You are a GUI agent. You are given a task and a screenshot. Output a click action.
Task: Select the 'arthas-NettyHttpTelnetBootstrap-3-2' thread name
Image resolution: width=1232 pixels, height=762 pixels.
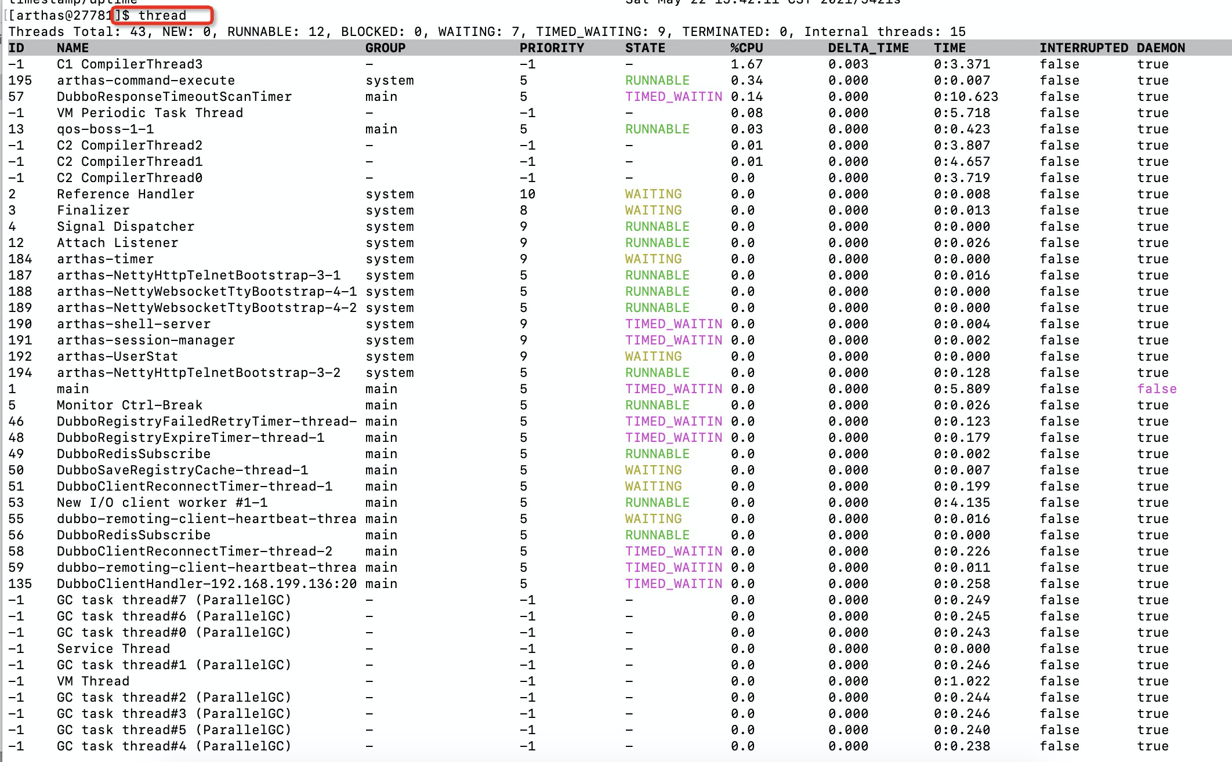198,372
